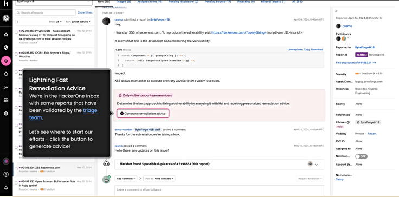The height and width of the screenshot is (197, 399).
Task: Switch to the Retesting tab
Action: pyautogui.click(x=246, y=2)
